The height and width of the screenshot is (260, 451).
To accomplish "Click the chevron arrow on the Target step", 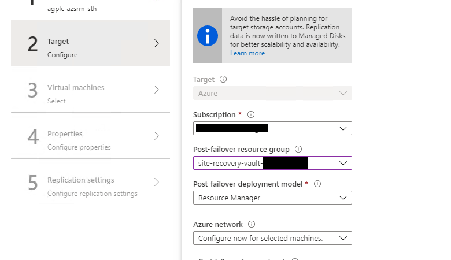I will (156, 43).
